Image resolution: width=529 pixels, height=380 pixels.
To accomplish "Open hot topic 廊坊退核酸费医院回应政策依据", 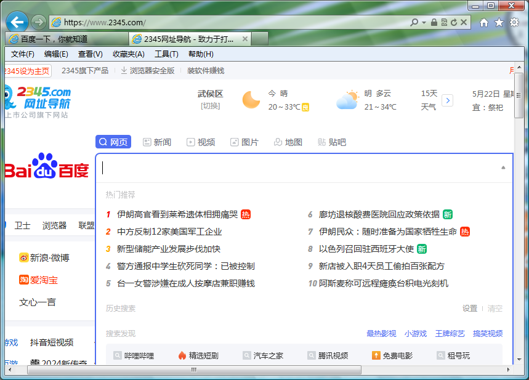I will (379, 214).
